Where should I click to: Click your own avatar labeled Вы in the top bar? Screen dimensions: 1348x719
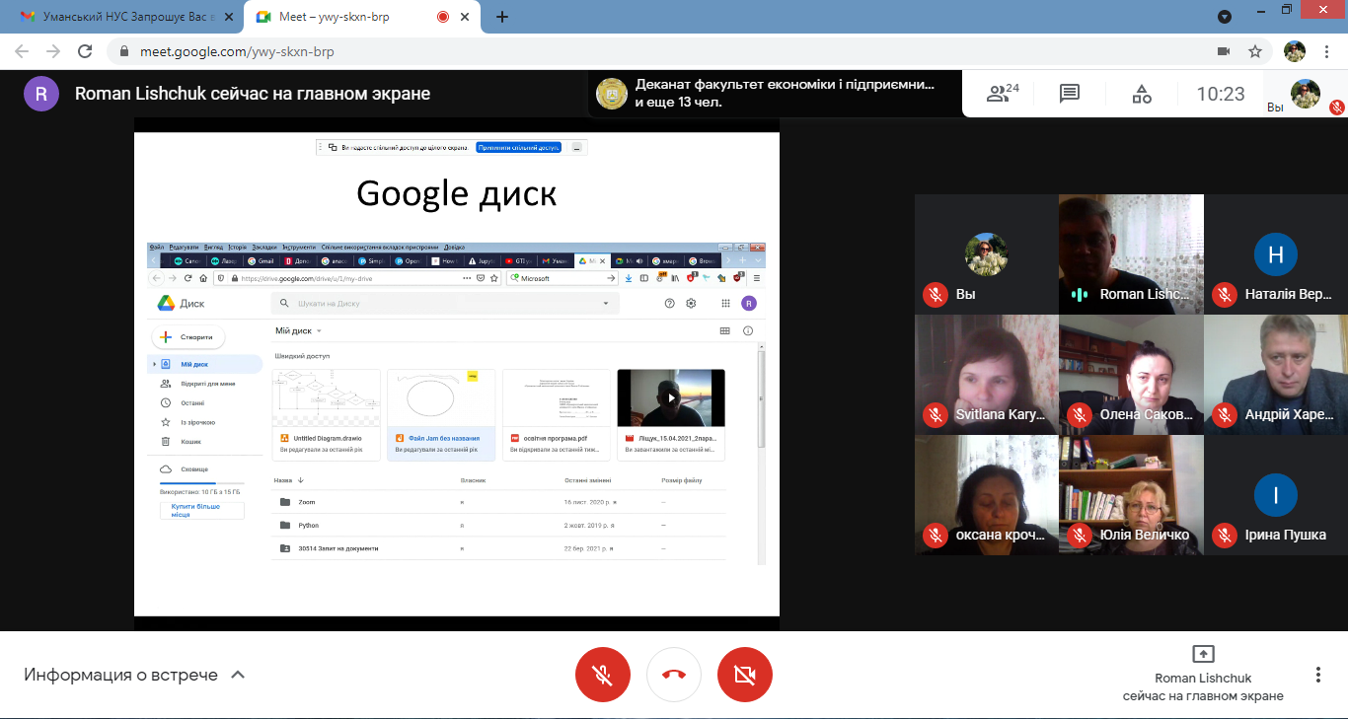pos(1305,94)
